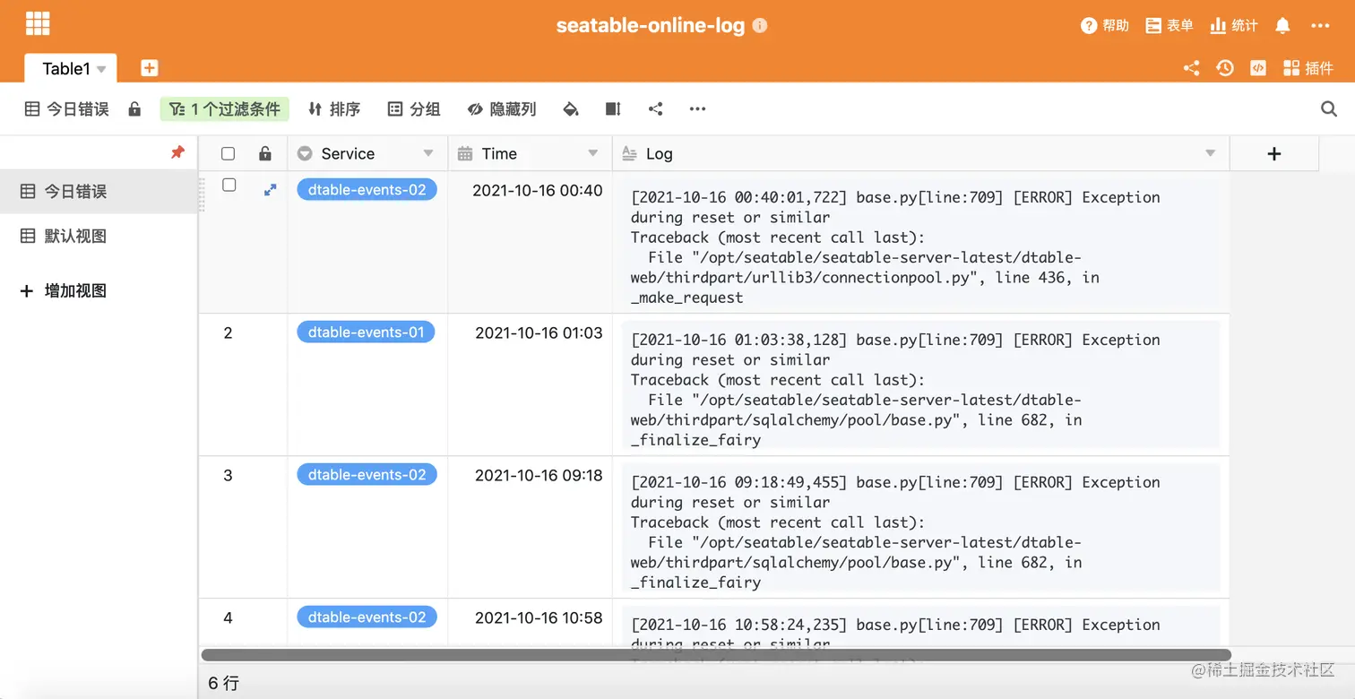This screenshot has width=1355, height=699.
Task: Open the script code icon
Action: click(x=1258, y=68)
